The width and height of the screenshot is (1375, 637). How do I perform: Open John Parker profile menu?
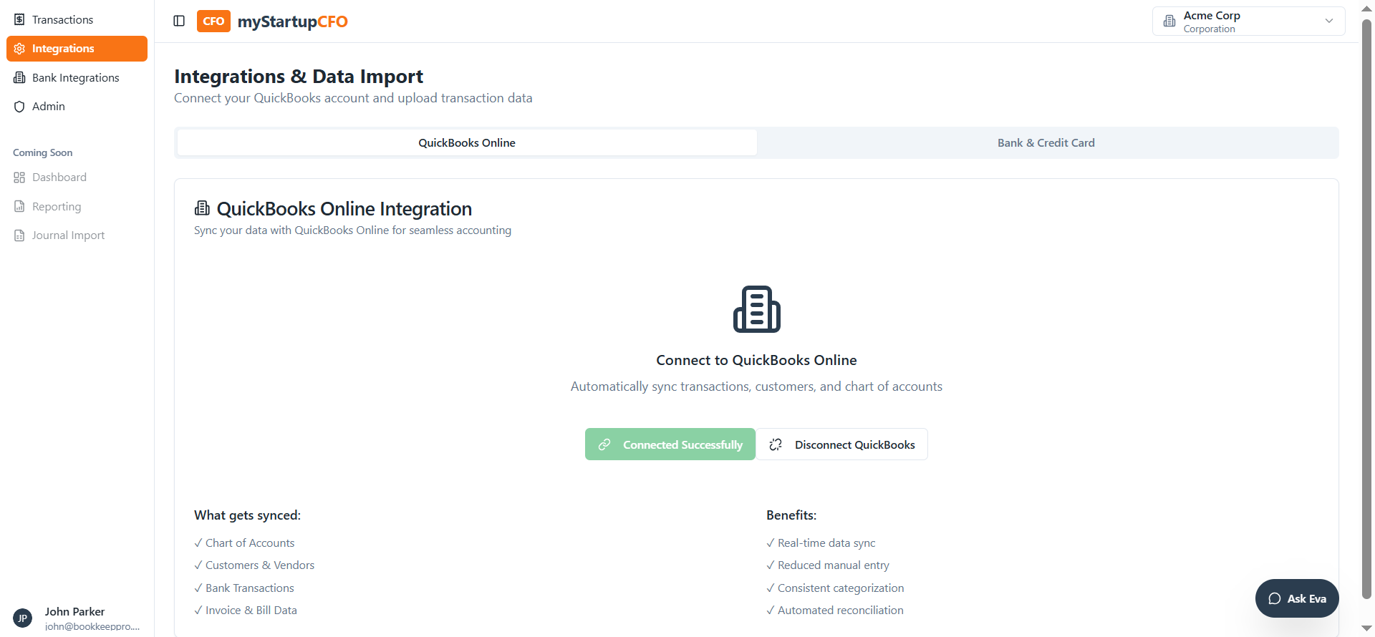click(x=77, y=618)
